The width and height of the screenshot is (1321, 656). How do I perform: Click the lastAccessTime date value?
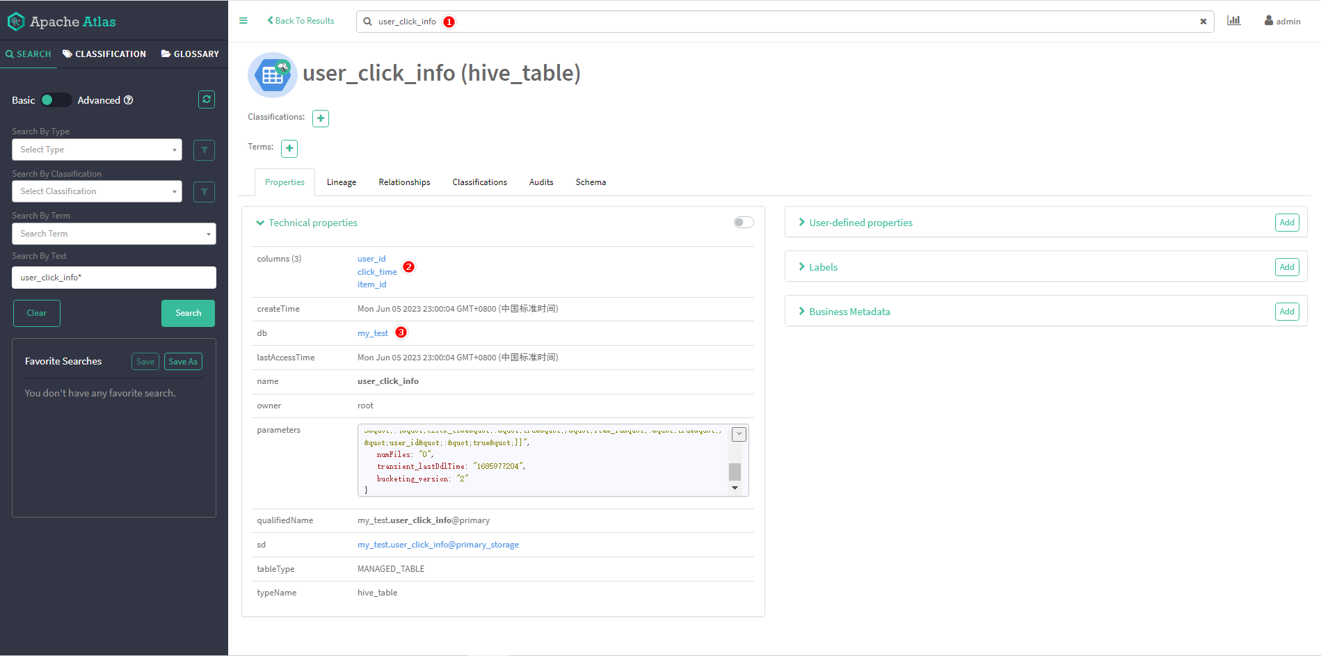[458, 358]
